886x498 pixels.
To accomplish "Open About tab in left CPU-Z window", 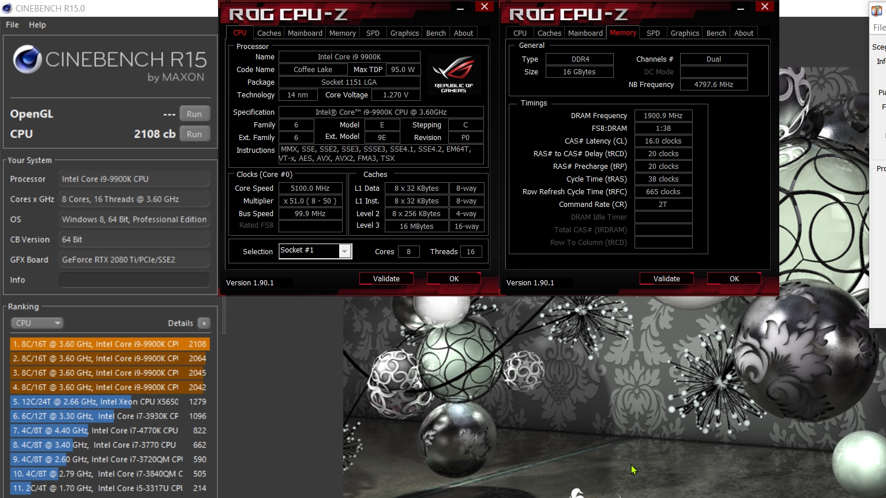I will pyautogui.click(x=464, y=33).
